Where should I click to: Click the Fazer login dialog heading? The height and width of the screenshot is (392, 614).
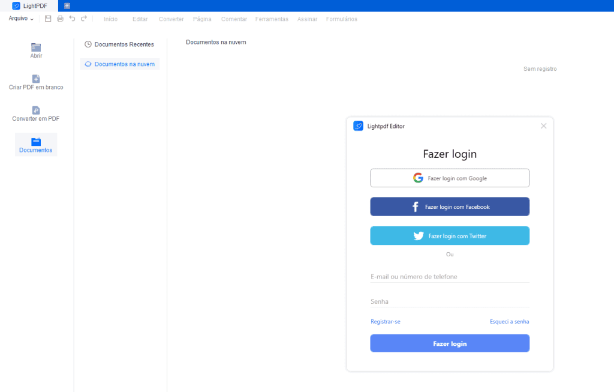450,154
